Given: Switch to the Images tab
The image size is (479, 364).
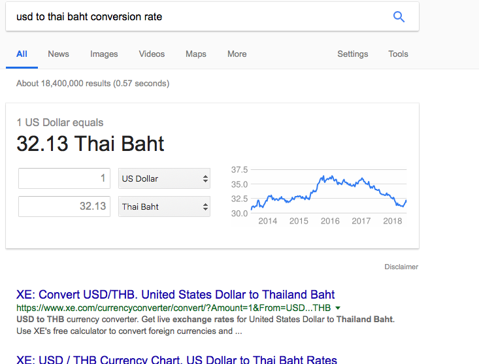Looking at the screenshot, I should [x=104, y=54].
